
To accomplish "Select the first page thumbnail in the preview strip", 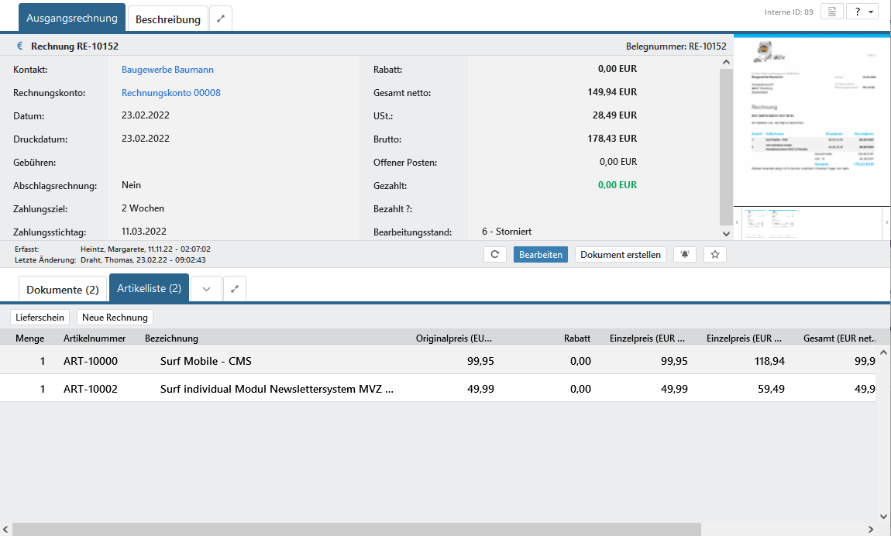I will [755, 222].
